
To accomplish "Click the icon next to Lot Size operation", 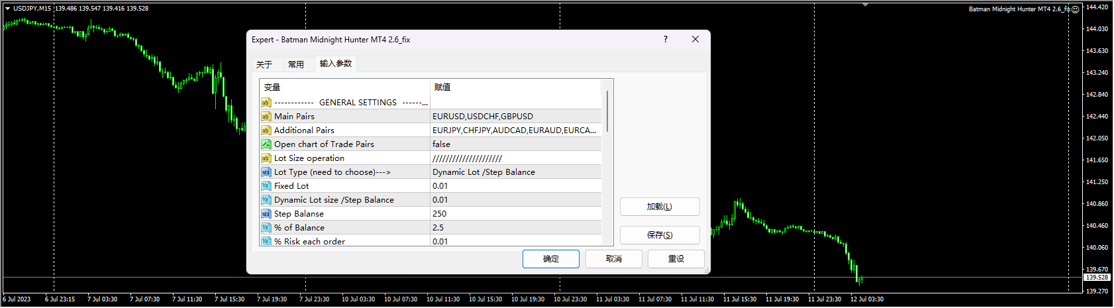I will pos(266,158).
